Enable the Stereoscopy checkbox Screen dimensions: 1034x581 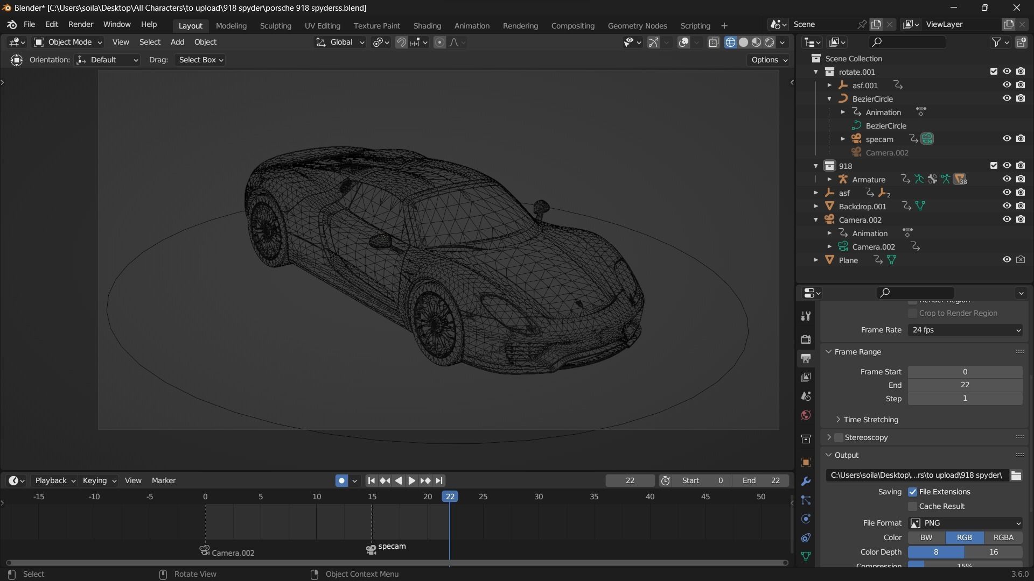839,437
